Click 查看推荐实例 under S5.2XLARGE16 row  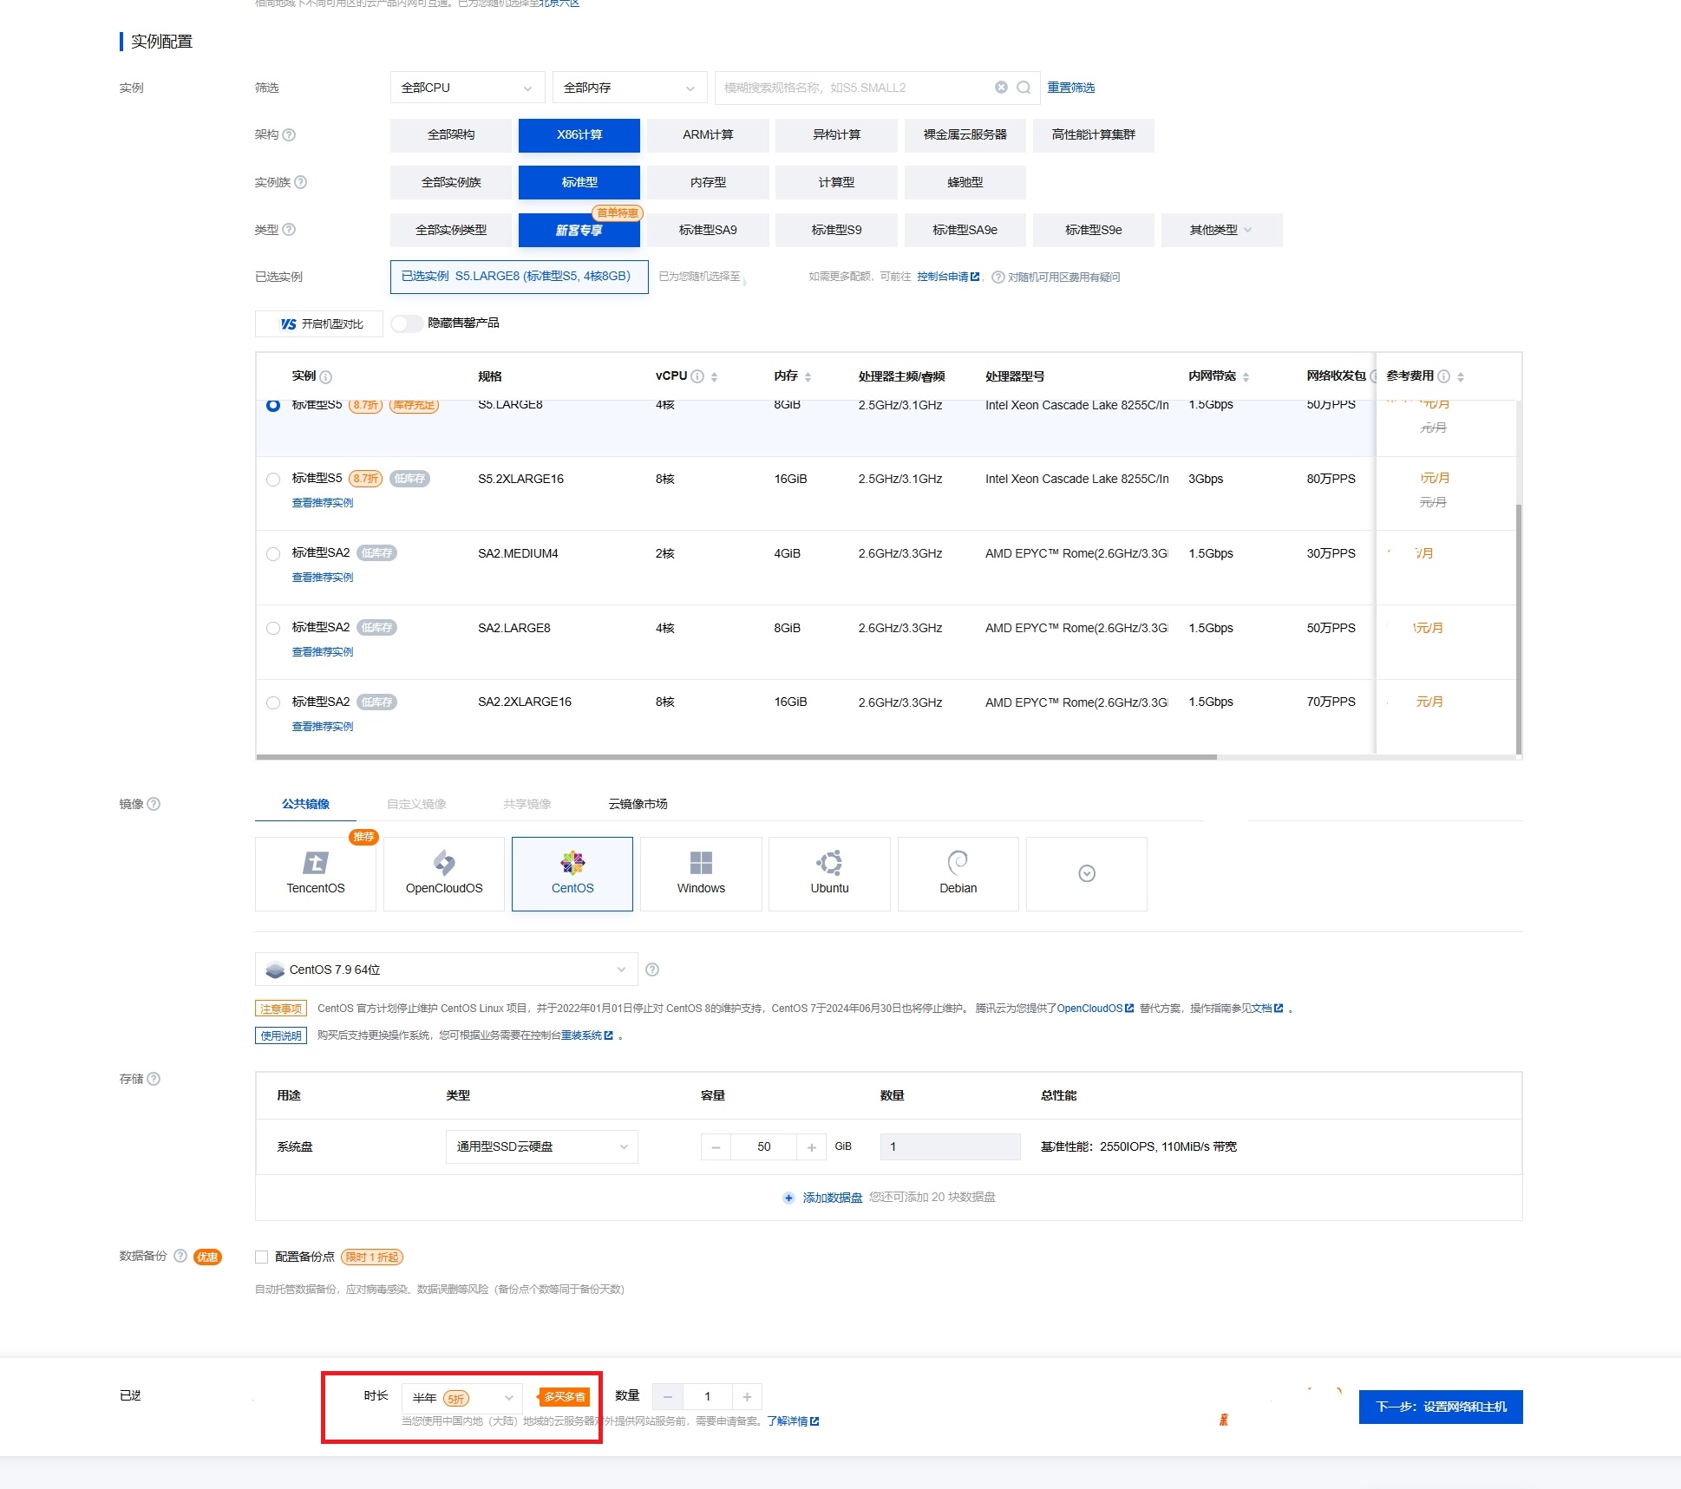tap(323, 503)
